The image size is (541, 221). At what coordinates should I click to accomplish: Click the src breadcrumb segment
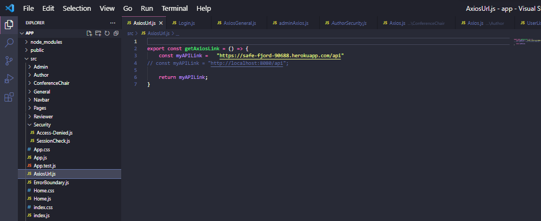[130, 34]
